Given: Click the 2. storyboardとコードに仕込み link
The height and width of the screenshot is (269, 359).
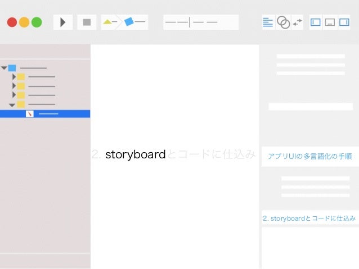Looking at the screenshot, I should 309,218.
